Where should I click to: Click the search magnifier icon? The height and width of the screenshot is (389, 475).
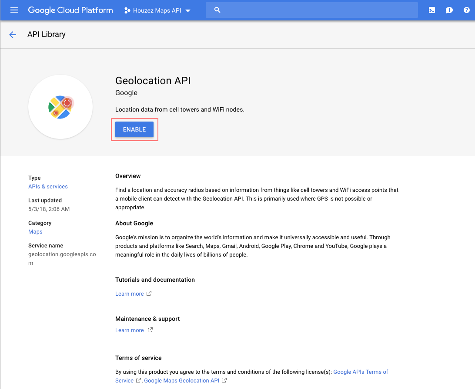(x=217, y=10)
